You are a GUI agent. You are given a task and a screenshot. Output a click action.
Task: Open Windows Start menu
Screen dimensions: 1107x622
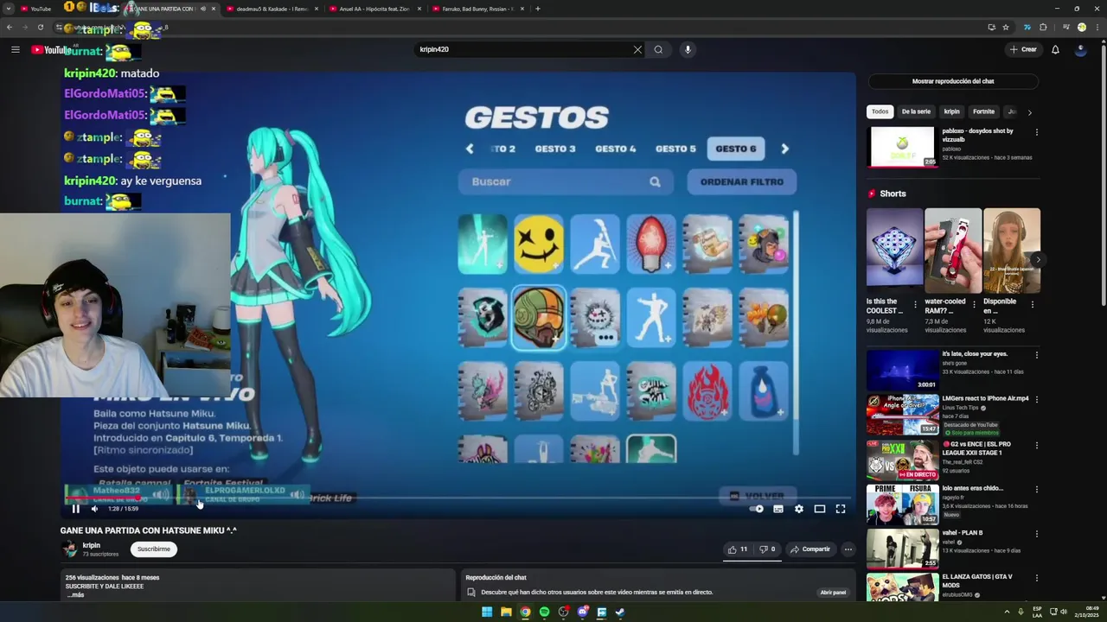point(487,612)
